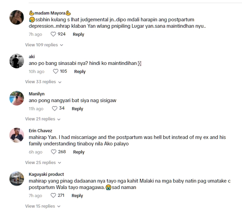Open aki's profile avatar
This screenshot has width=242, height=211.
pos(17,60)
